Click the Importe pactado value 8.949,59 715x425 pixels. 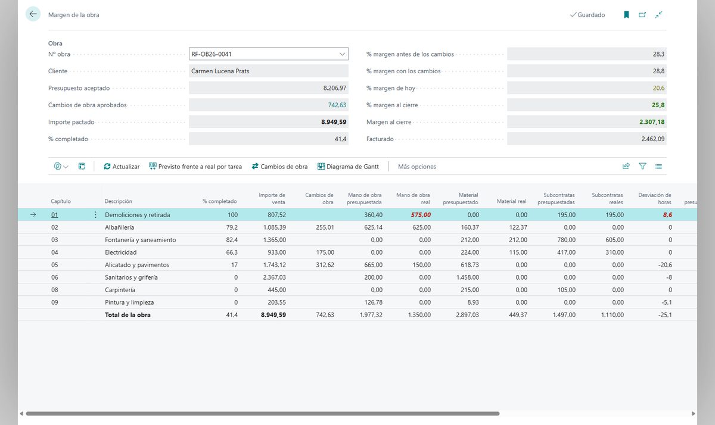[333, 122]
